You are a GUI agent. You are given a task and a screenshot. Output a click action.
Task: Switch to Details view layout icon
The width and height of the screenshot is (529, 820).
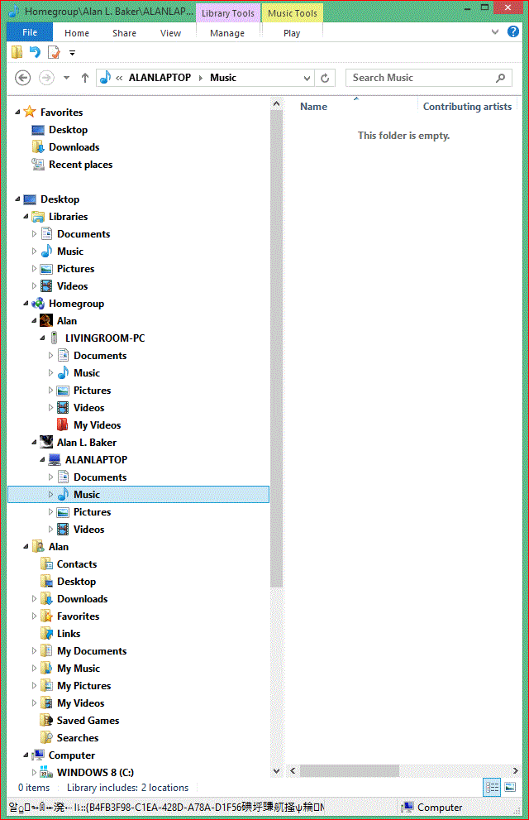click(x=492, y=787)
